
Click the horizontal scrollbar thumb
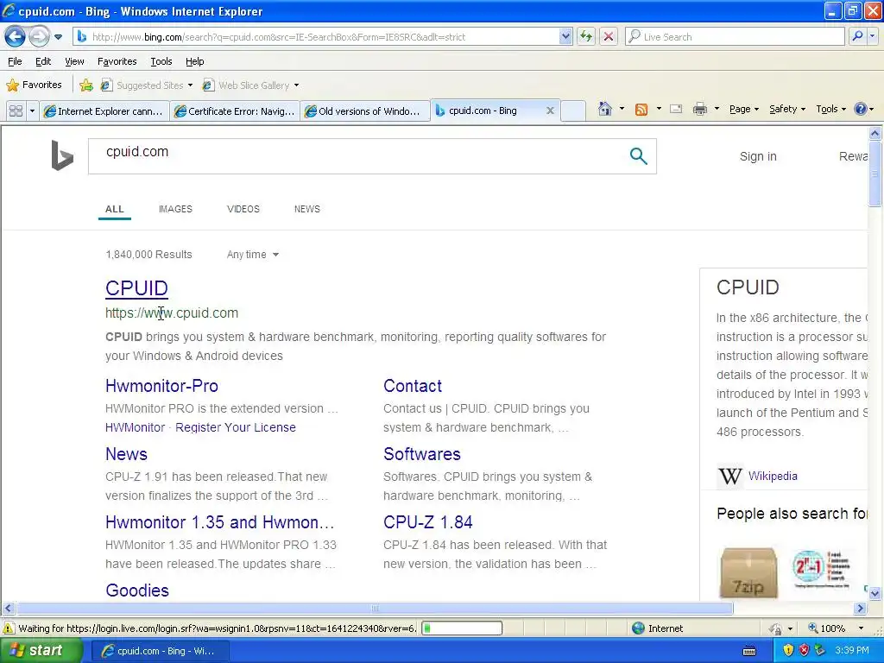(x=375, y=609)
